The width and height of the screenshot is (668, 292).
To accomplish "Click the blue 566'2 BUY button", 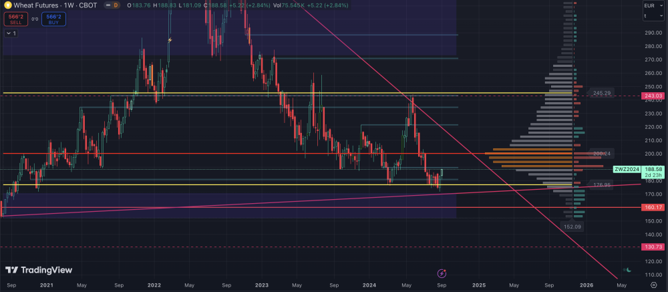I will tap(53, 19).
